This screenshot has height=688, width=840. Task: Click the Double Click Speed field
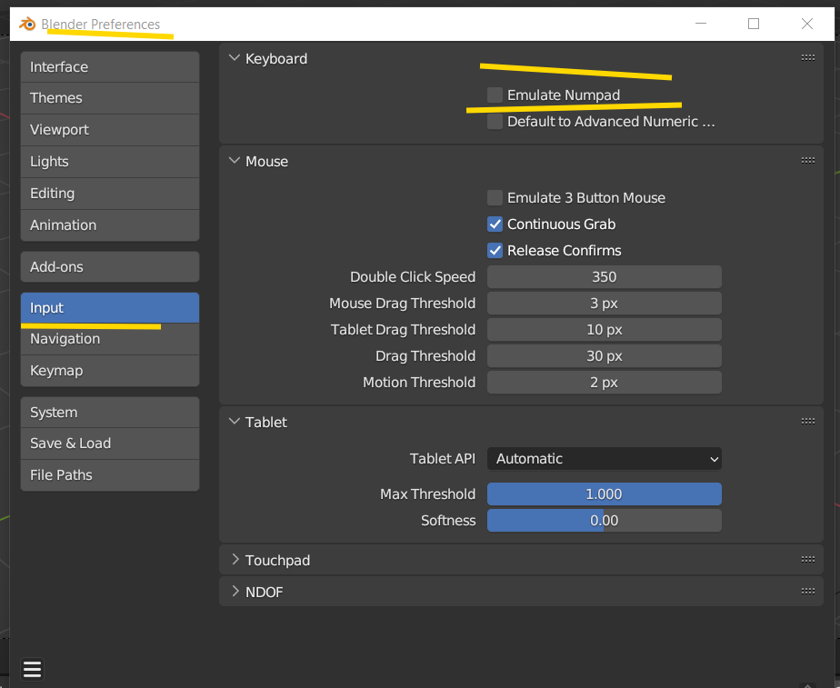tap(604, 277)
